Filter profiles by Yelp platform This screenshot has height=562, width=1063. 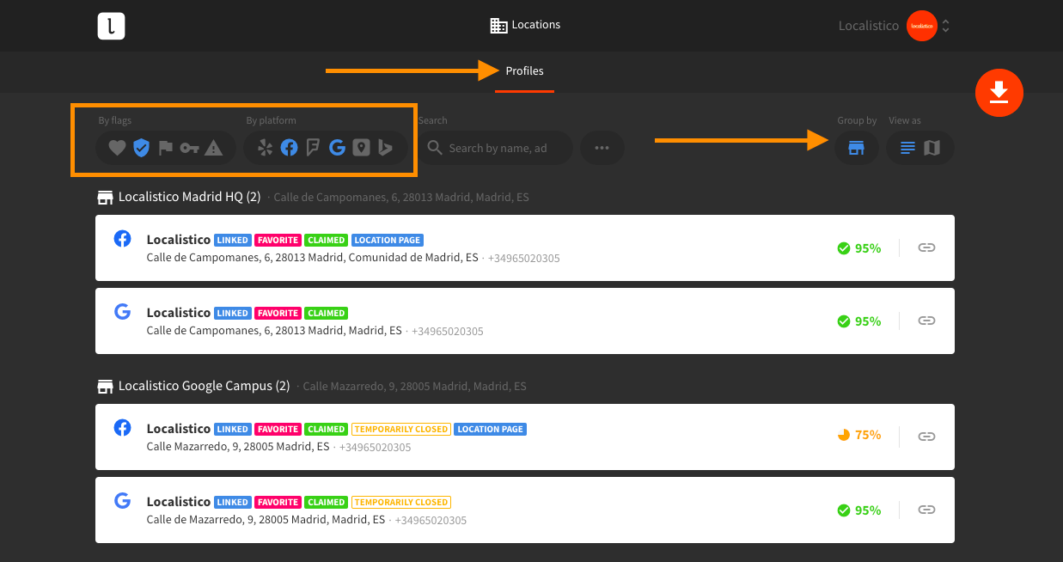[x=265, y=148]
